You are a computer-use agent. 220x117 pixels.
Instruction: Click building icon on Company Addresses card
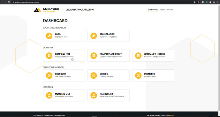coord(94,56)
